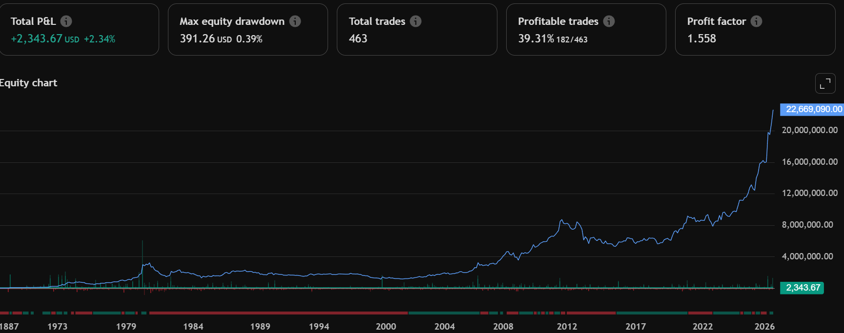844x333 pixels.
Task: Expand the equity chart to fullscreen
Action: (825, 83)
